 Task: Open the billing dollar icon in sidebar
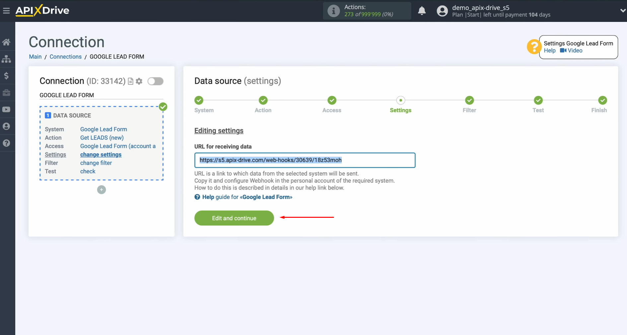pos(7,76)
